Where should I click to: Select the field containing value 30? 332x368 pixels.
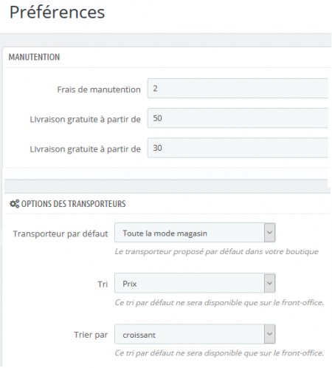(x=238, y=148)
